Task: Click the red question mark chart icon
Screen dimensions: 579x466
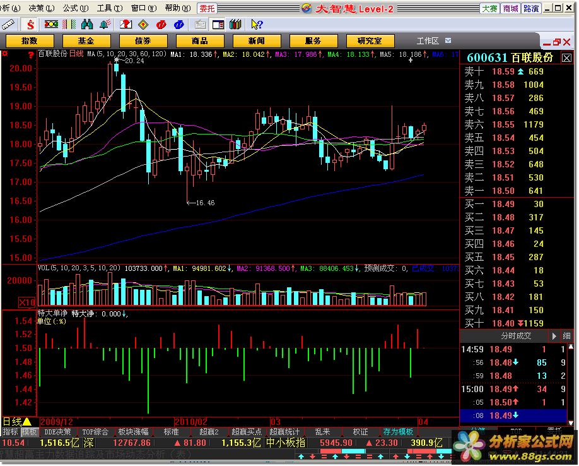Action: [126, 25]
